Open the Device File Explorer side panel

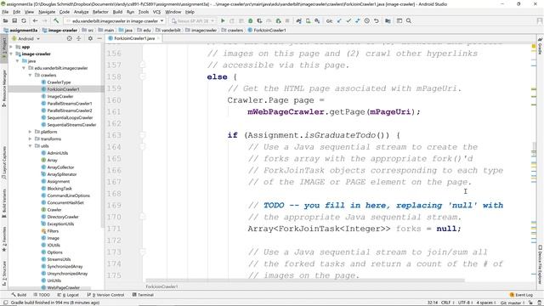(541, 264)
